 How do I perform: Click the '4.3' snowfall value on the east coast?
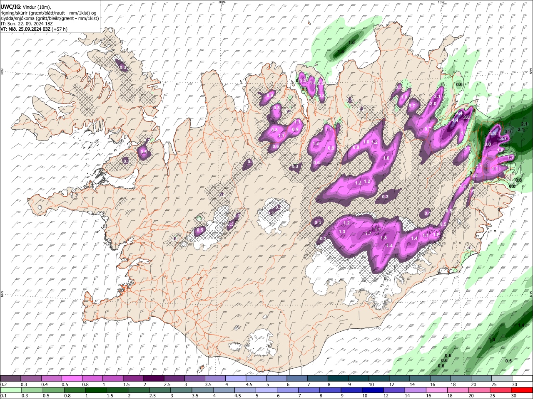pos(493,134)
